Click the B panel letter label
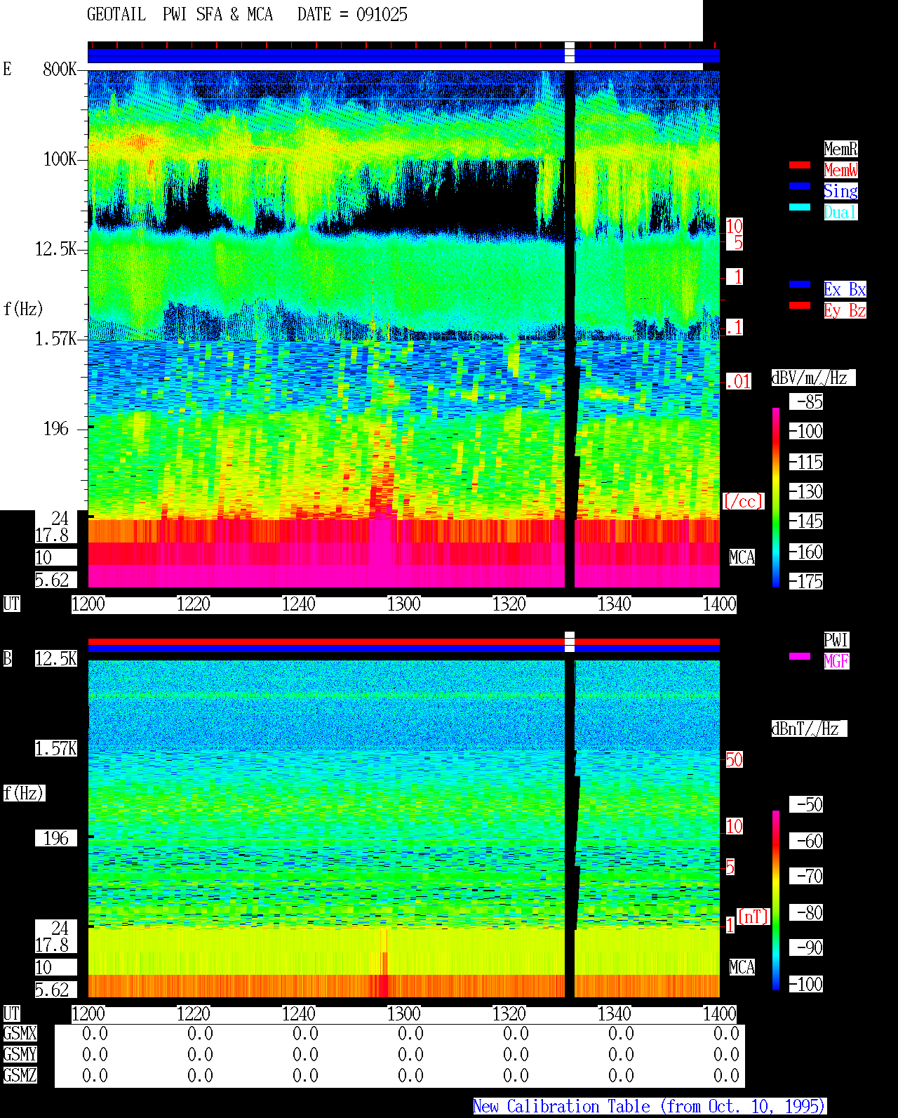Viewport: 898px width, 1118px height. coord(7,658)
